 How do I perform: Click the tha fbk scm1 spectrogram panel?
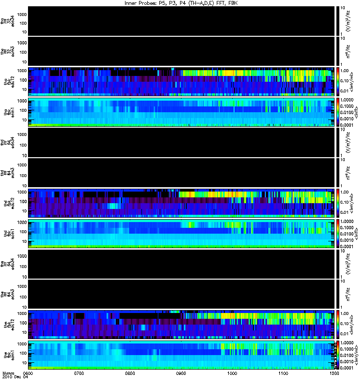tap(181, 112)
